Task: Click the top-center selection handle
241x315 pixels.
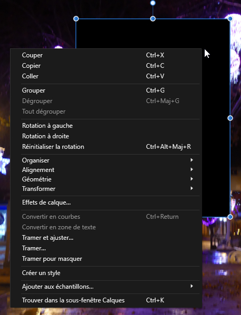Action: [153, 19]
